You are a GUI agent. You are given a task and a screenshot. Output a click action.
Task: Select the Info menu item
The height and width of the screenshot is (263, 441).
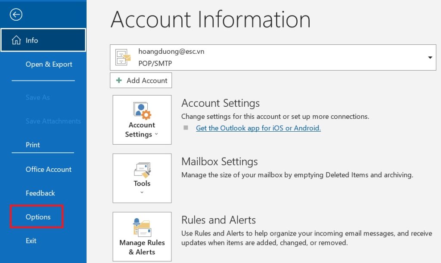click(x=43, y=40)
